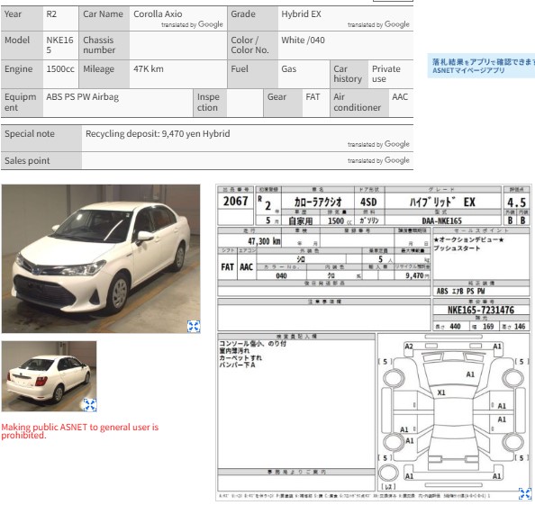Viewport: 535px width, 505px height.
Task: Click the 'Private use' car history value
Action: (385, 74)
